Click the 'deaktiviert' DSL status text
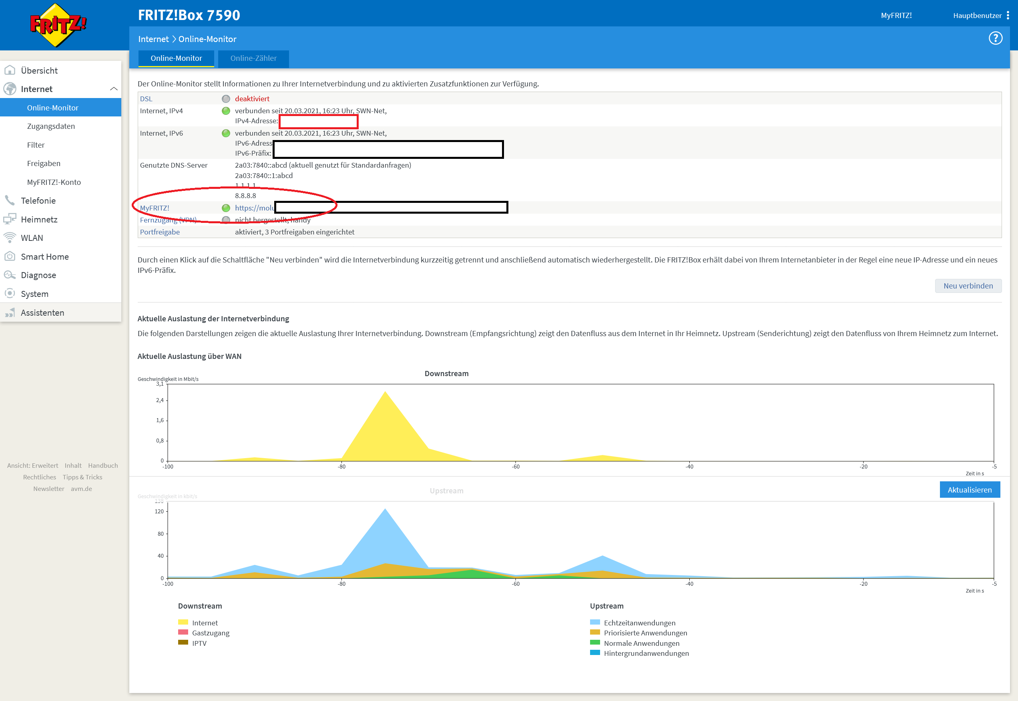Image resolution: width=1018 pixels, height=701 pixels. tap(252, 99)
